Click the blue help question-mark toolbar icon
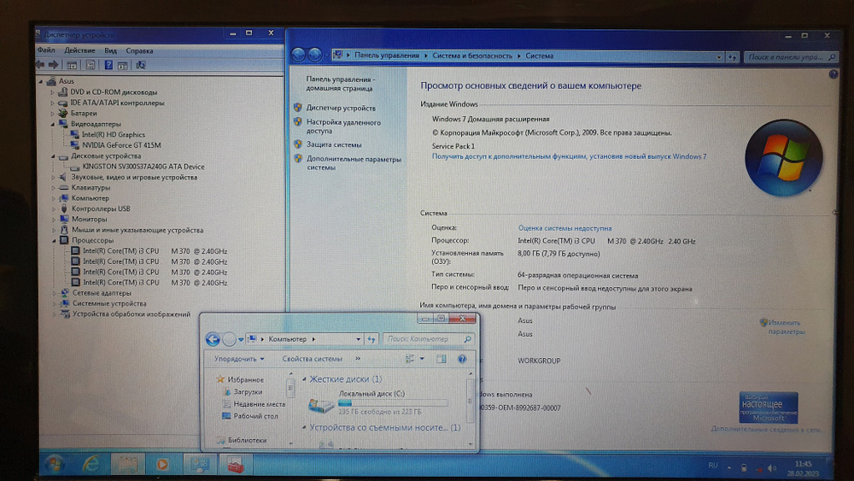Screen dimensions: 854x481 point(108,65)
